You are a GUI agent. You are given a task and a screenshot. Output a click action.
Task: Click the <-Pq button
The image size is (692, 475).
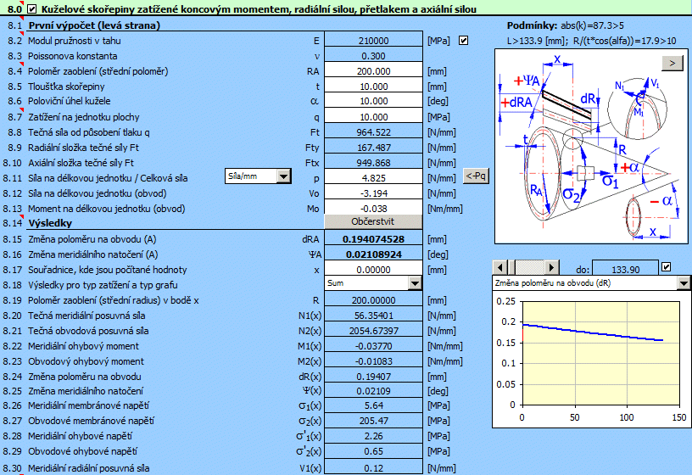tap(477, 176)
